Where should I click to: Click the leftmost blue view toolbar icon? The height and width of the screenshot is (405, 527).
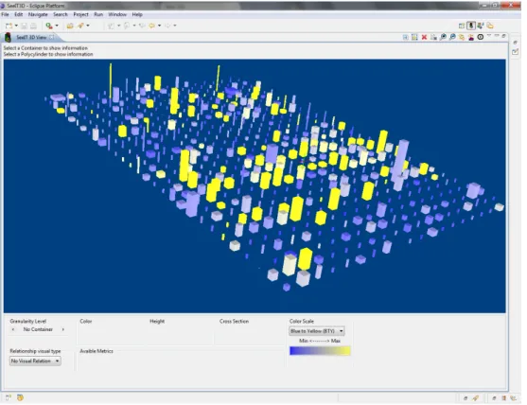click(x=406, y=37)
